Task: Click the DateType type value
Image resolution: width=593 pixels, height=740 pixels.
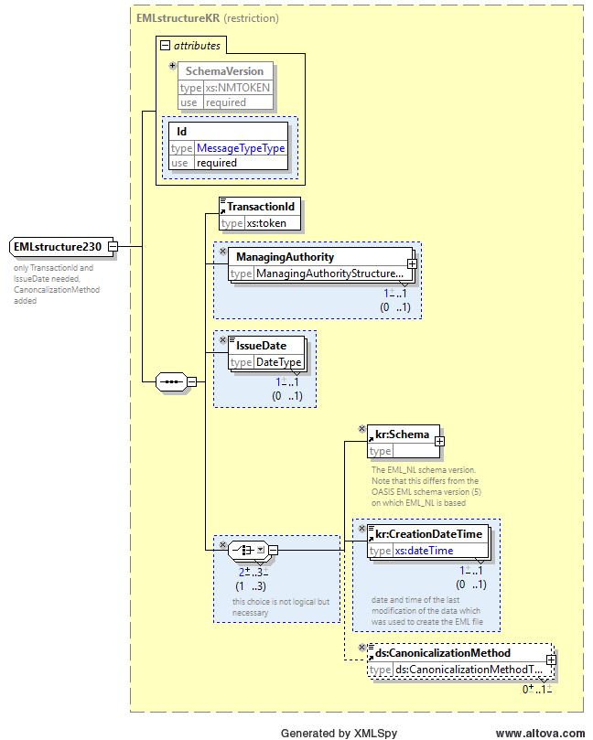Action: [278, 362]
